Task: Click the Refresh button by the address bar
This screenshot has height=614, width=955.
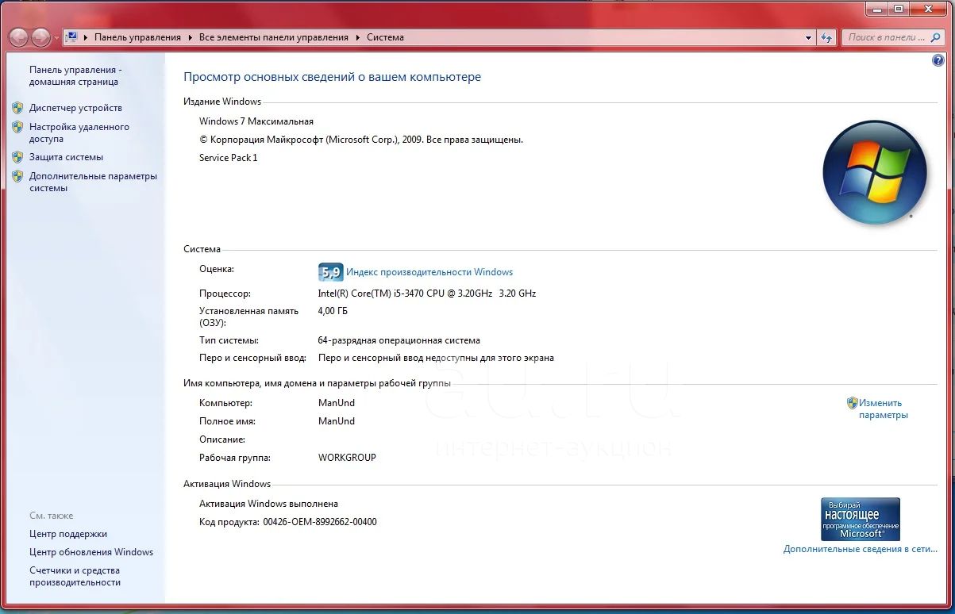Action: click(827, 37)
